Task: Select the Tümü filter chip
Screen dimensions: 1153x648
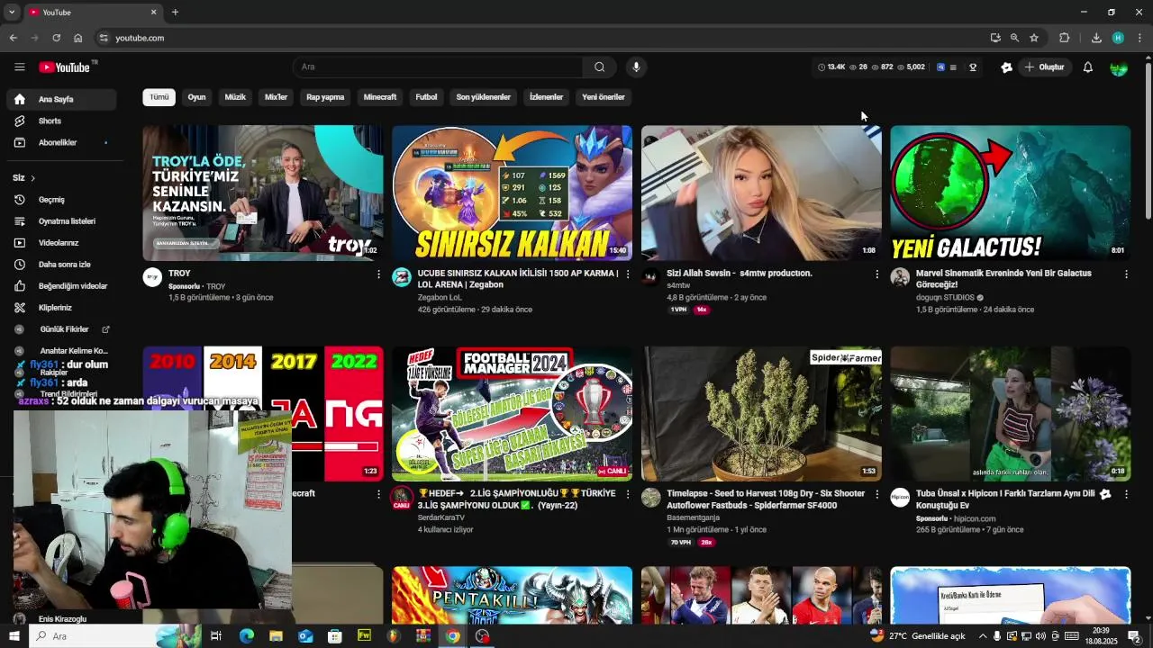Action: [x=159, y=97]
